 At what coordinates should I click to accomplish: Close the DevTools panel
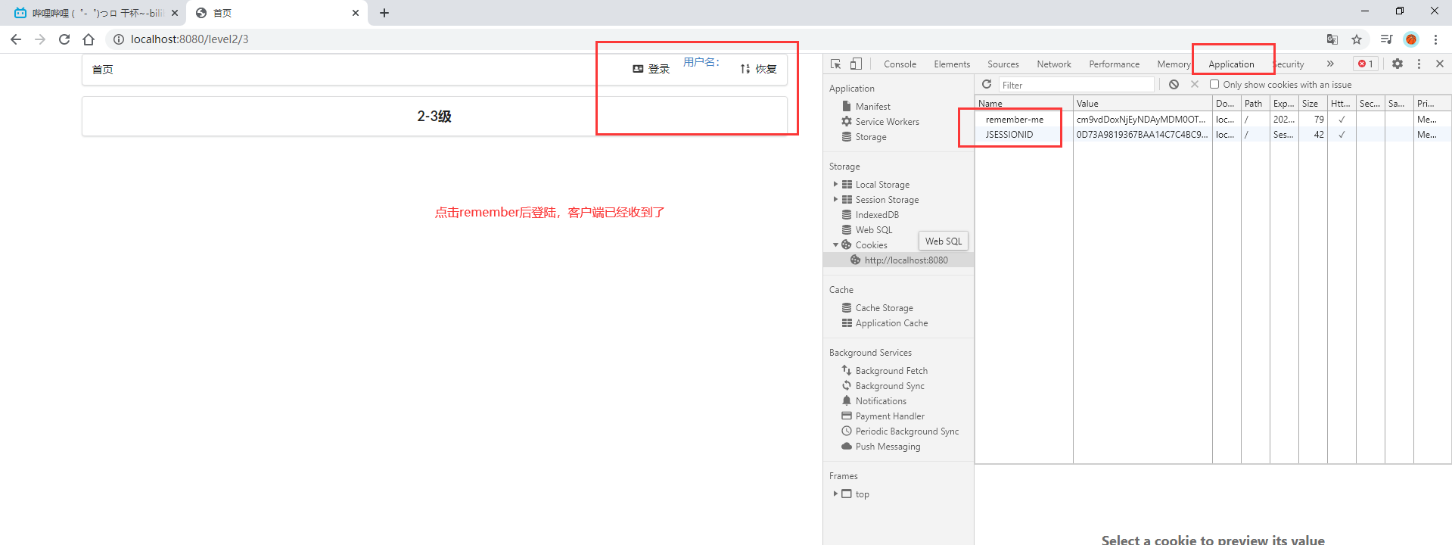(1440, 64)
